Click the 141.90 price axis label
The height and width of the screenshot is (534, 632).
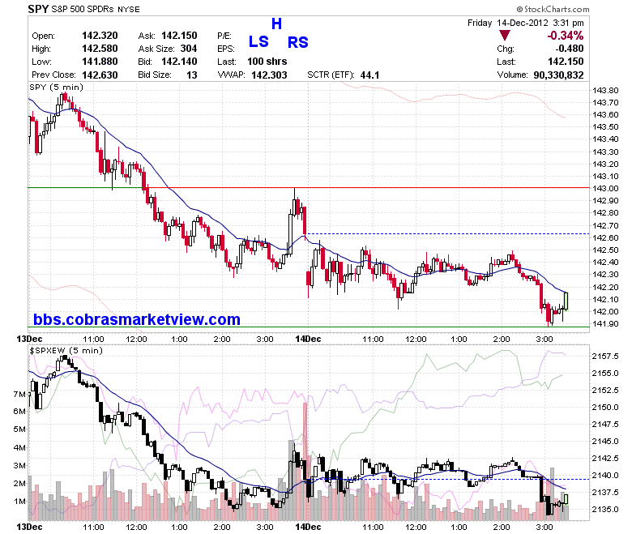[x=605, y=324]
